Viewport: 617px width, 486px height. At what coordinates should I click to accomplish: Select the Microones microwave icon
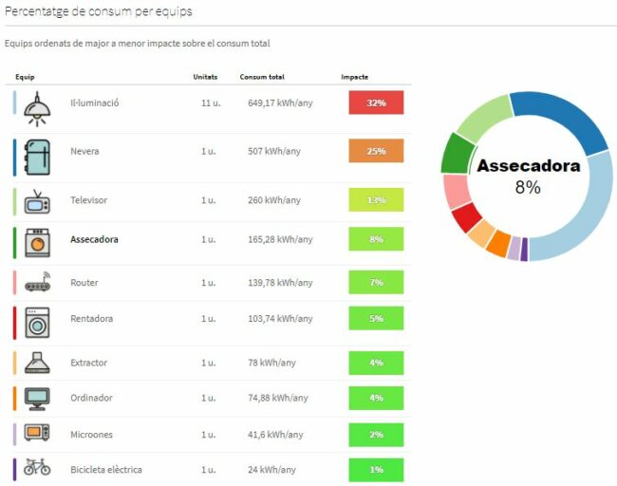pyautogui.click(x=38, y=434)
